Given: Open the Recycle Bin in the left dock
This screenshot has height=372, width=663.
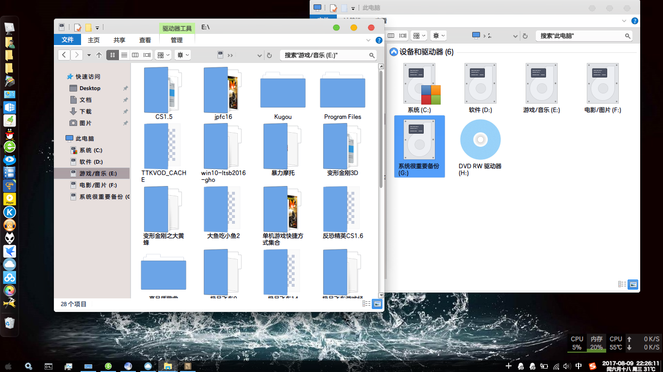Looking at the screenshot, I should tap(10, 322).
